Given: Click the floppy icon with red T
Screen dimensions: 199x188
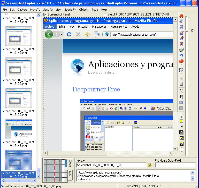Looking at the screenshot, I should pos(181,44).
